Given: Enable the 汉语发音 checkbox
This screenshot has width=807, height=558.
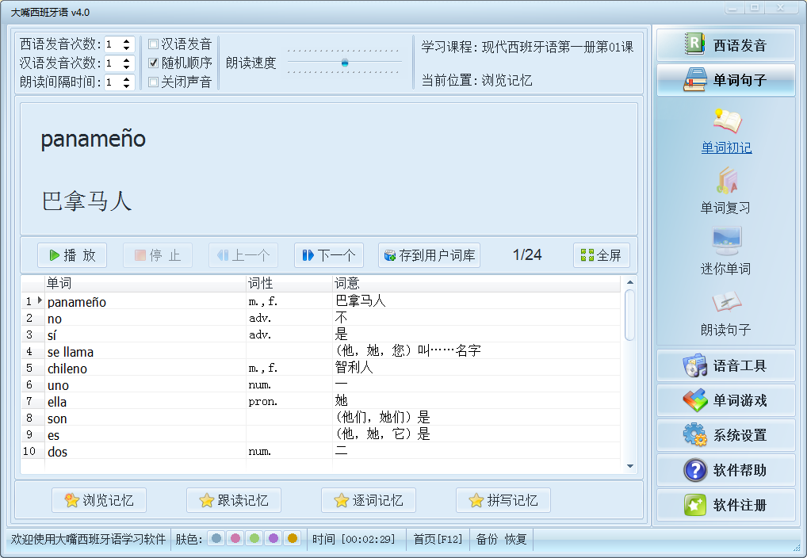Looking at the screenshot, I should 154,44.
